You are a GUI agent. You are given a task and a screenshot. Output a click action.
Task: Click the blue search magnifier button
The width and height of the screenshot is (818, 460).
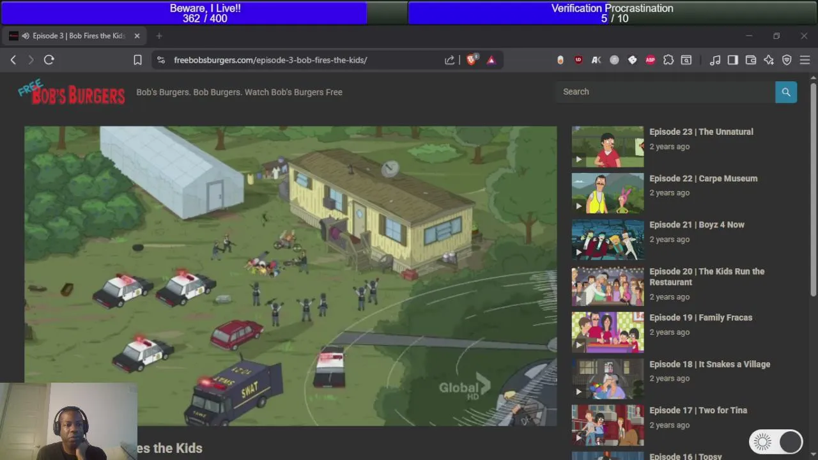(786, 92)
